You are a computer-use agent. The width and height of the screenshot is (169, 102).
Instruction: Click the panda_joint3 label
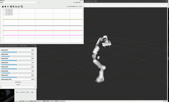pos(5,58)
